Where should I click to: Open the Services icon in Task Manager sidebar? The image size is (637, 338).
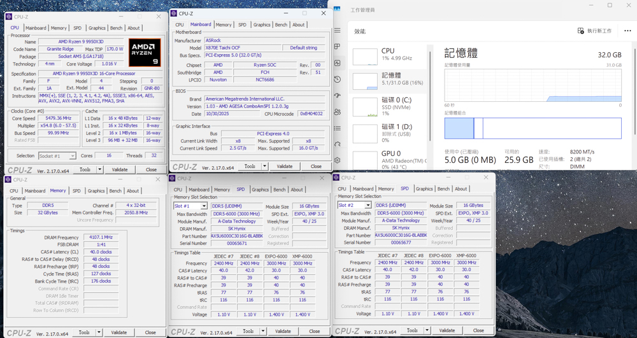[x=338, y=144]
